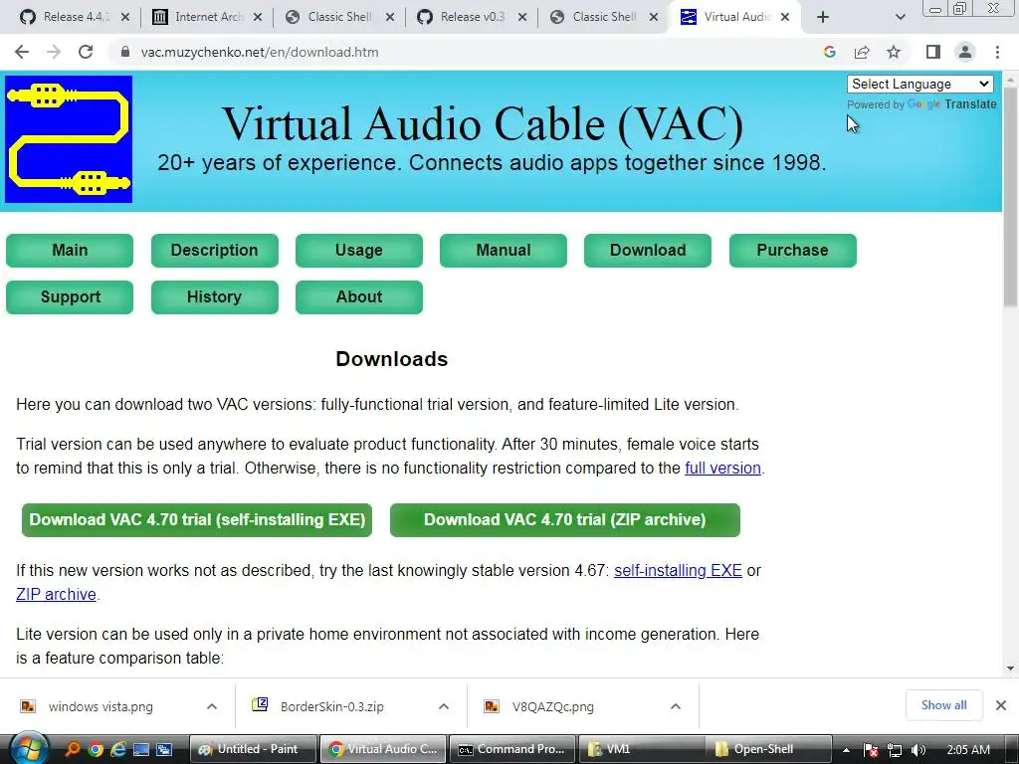Open the Download page button
Screen dimensions: 1019x764
tap(647, 250)
